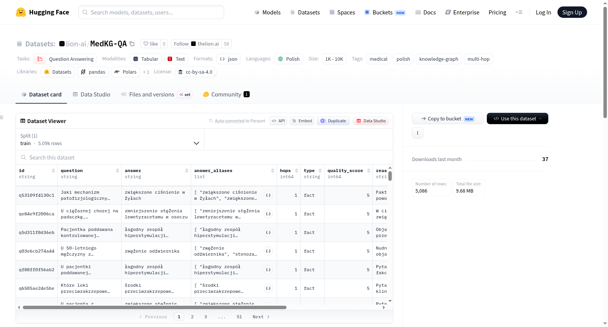Click the json format tag
The image size is (608, 327).
coord(228,59)
